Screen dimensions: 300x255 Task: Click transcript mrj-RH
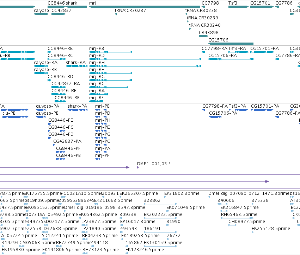(145, 66)
